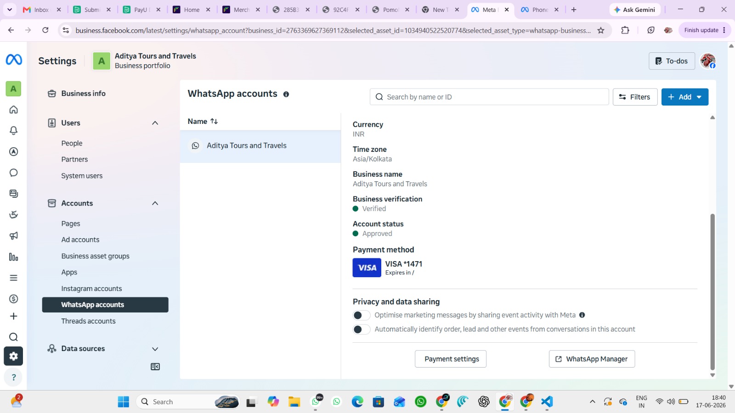Open the Help question mark icon
This screenshot has width=735, height=413.
pyautogui.click(x=14, y=377)
